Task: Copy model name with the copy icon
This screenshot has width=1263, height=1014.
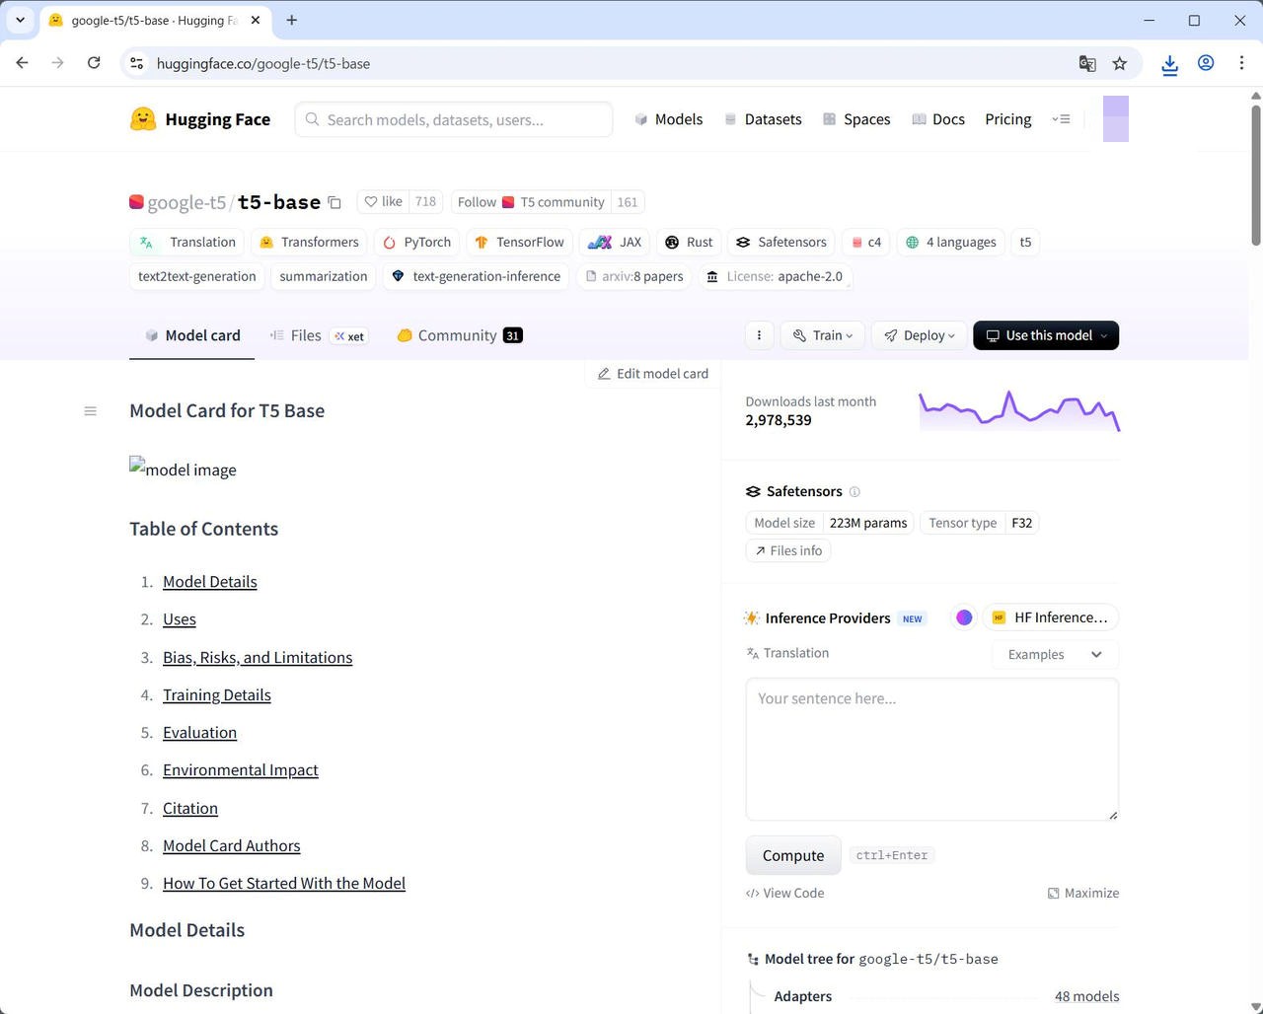Action: [334, 202]
